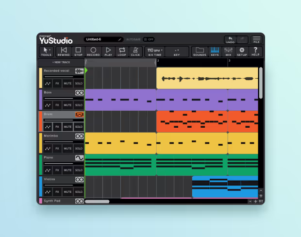Click the Piano track wave icon

click(79, 158)
